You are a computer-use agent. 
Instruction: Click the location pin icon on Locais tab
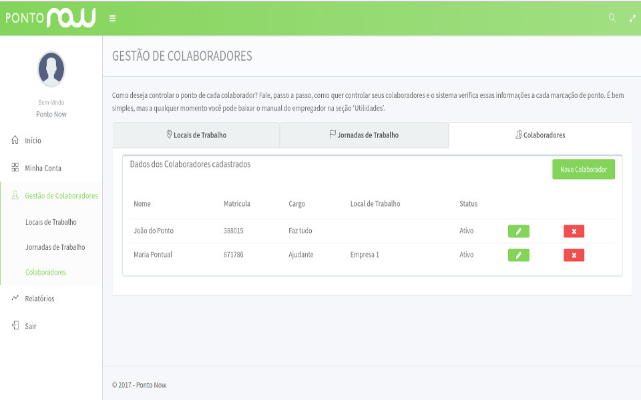point(169,134)
